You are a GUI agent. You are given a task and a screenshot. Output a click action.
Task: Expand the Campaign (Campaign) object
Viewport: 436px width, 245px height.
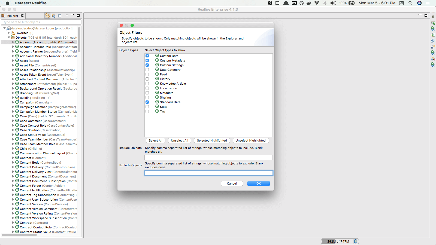[13, 102]
